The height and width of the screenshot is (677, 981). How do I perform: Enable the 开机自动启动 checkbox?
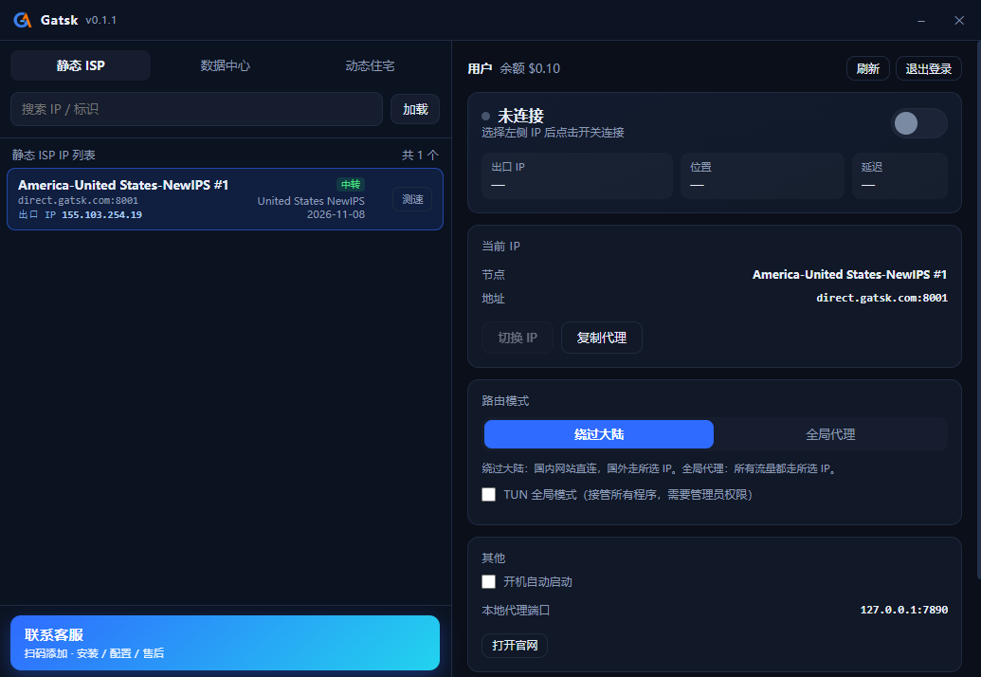[x=489, y=581]
